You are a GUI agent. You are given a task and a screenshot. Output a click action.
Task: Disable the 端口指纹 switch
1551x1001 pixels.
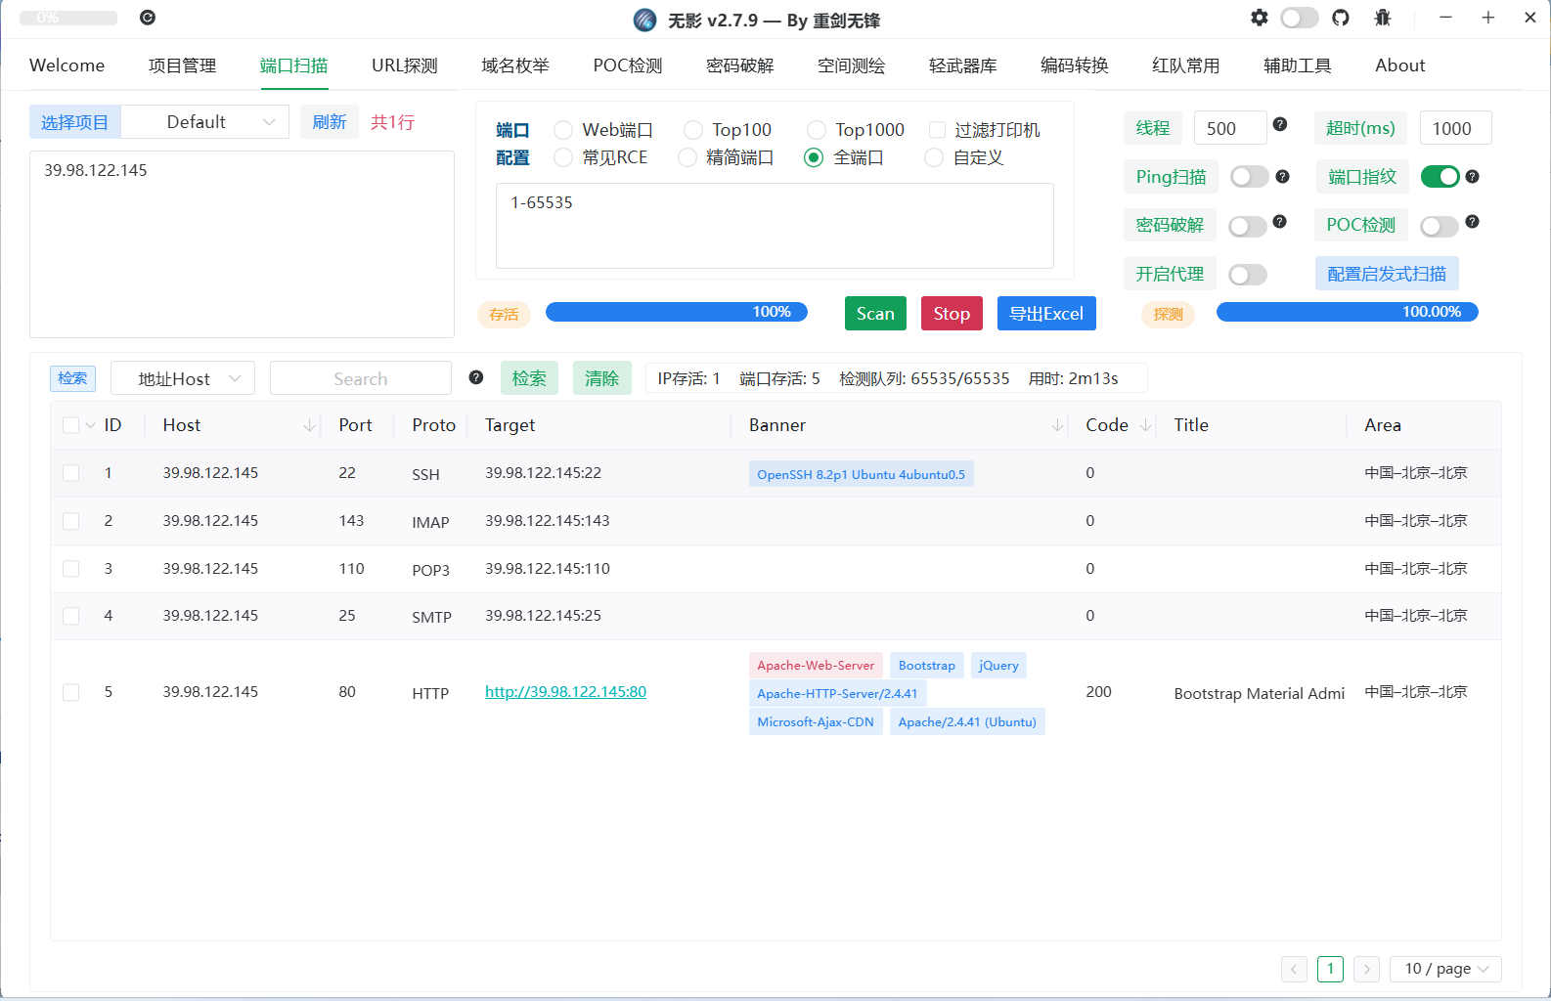pos(1440,176)
